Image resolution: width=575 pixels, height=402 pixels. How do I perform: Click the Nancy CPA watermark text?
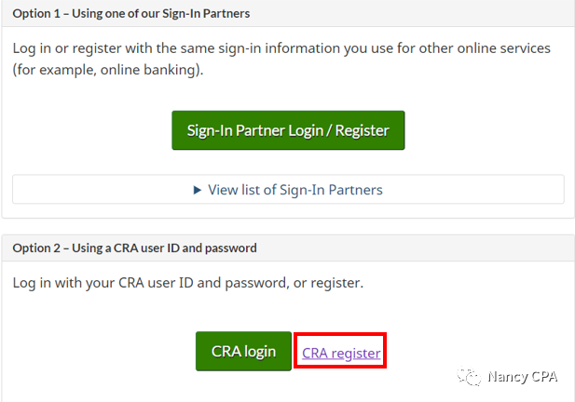coord(523,376)
